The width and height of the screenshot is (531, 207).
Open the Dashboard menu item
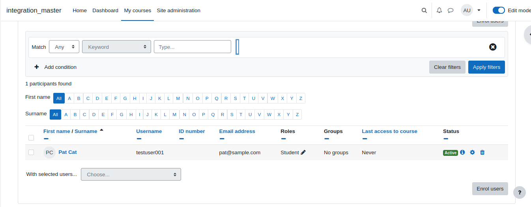point(105,11)
